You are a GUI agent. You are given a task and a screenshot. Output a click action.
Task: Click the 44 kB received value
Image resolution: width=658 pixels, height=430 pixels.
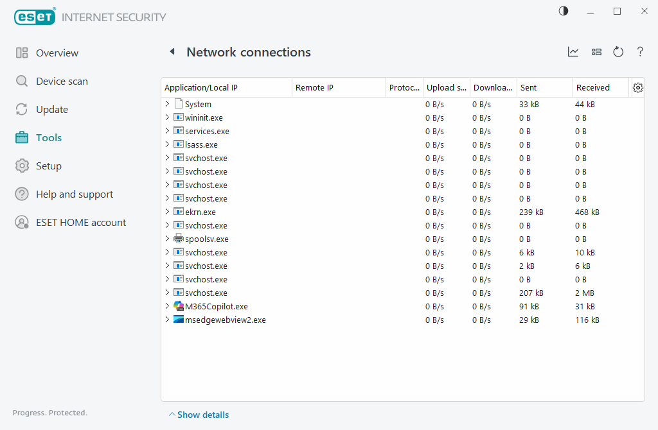click(x=585, y=105)
